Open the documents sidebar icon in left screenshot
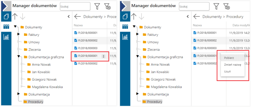The width and height of the screenshot is (253, 107). coord(6,17)
